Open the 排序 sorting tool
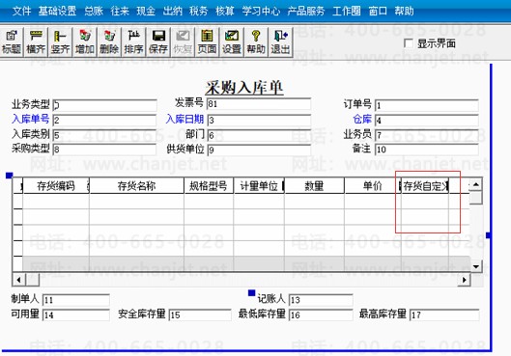 (133, 42)
